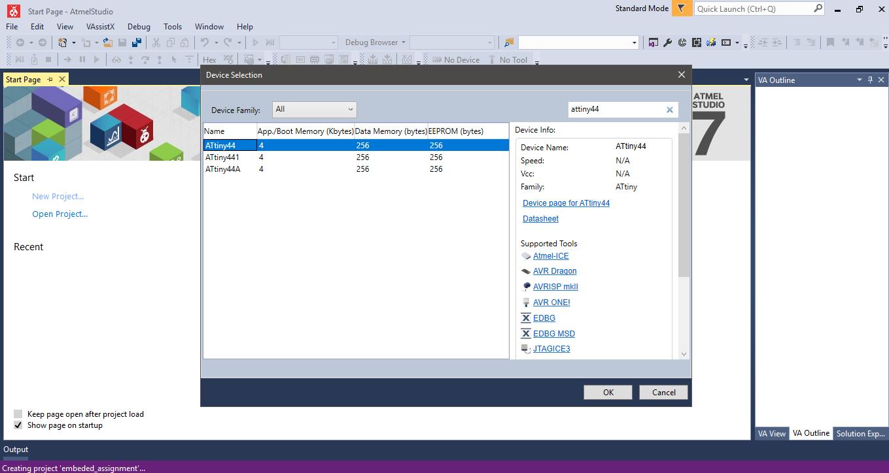889x473 pixels.
Task: Expand the Undo history dropdown arrow
Action: click(215, 42)
